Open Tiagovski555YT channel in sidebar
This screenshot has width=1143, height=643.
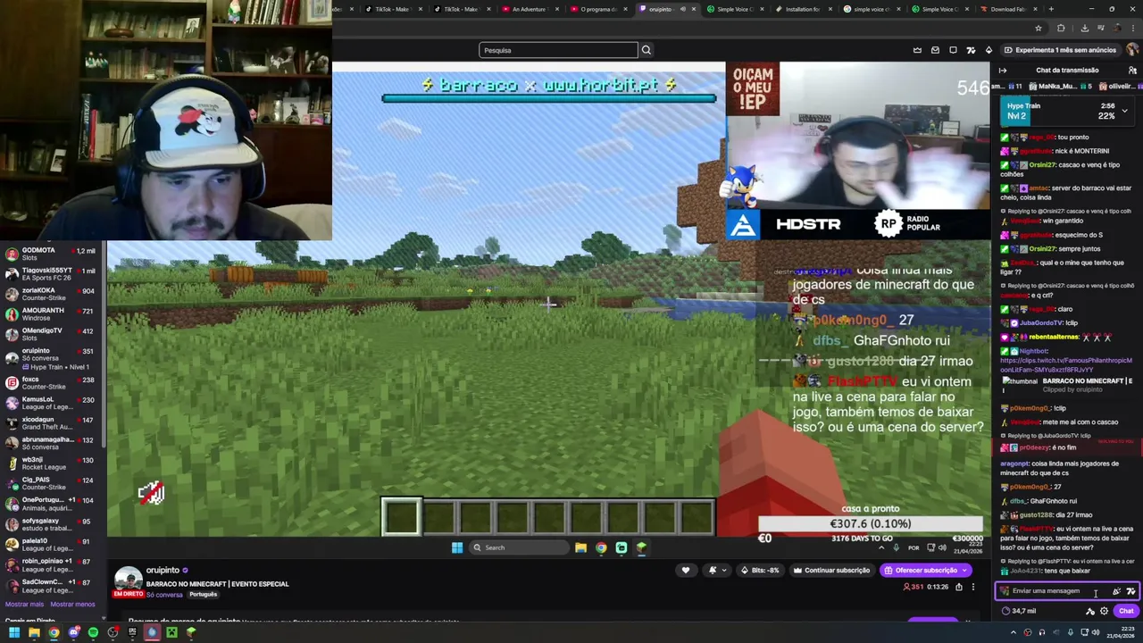51,274
